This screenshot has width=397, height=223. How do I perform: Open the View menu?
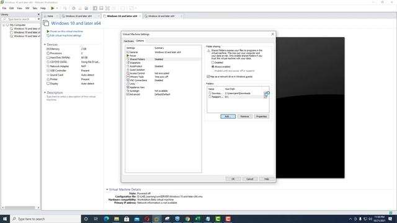pos(19,8)
